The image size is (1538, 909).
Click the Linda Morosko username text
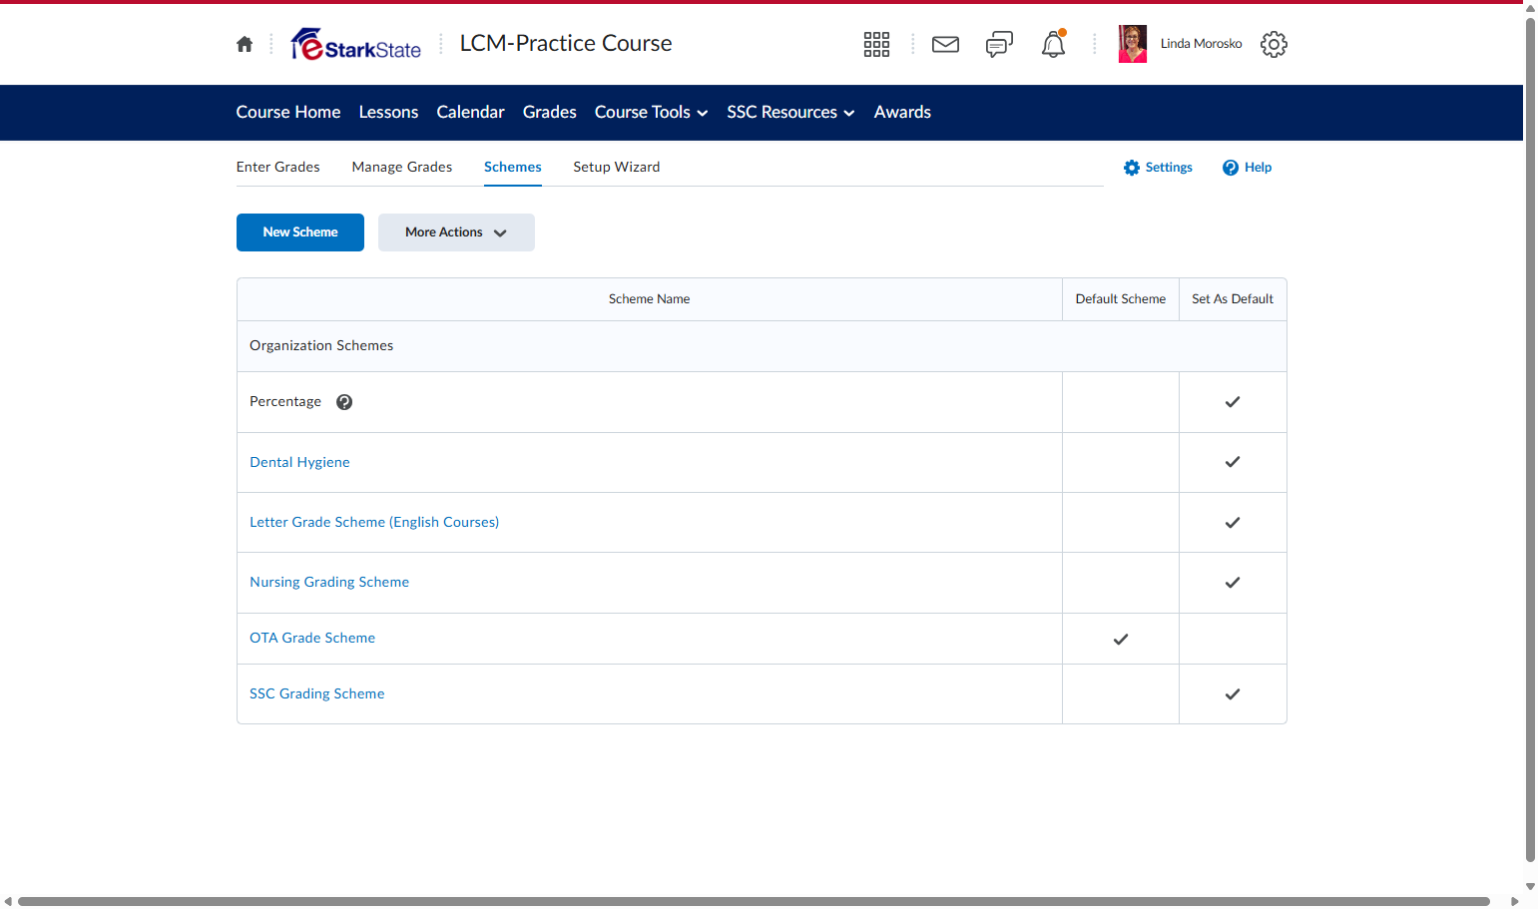1202,44
